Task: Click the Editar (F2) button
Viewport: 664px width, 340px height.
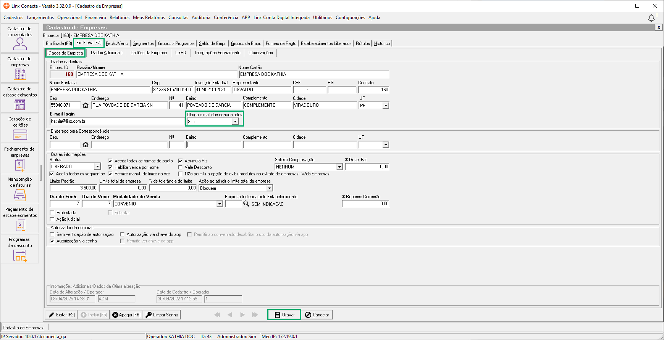Action: coord(62,315)
